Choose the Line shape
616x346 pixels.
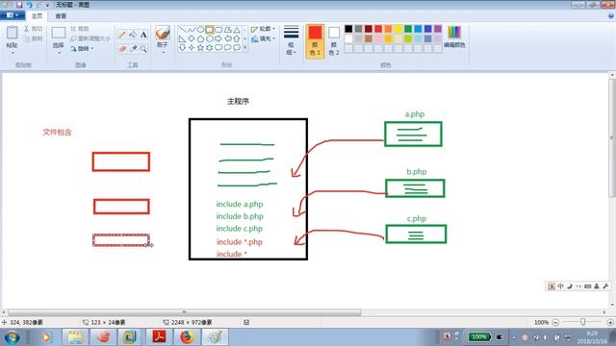tap(182, 30)
